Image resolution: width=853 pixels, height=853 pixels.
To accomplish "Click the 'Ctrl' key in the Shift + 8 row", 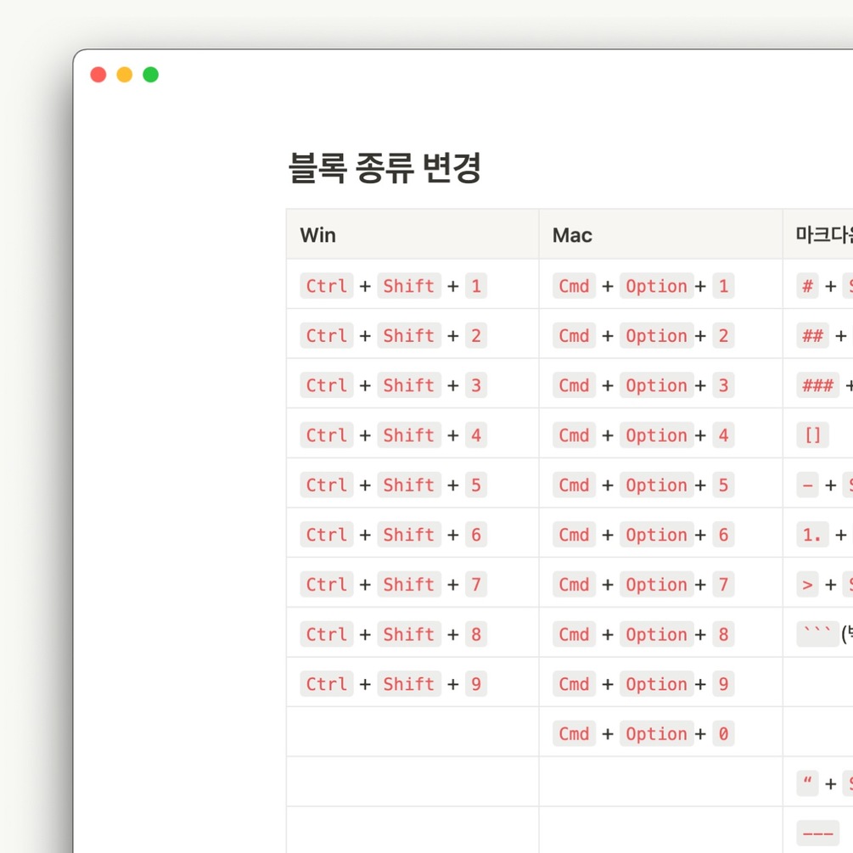I will (327, 634).
